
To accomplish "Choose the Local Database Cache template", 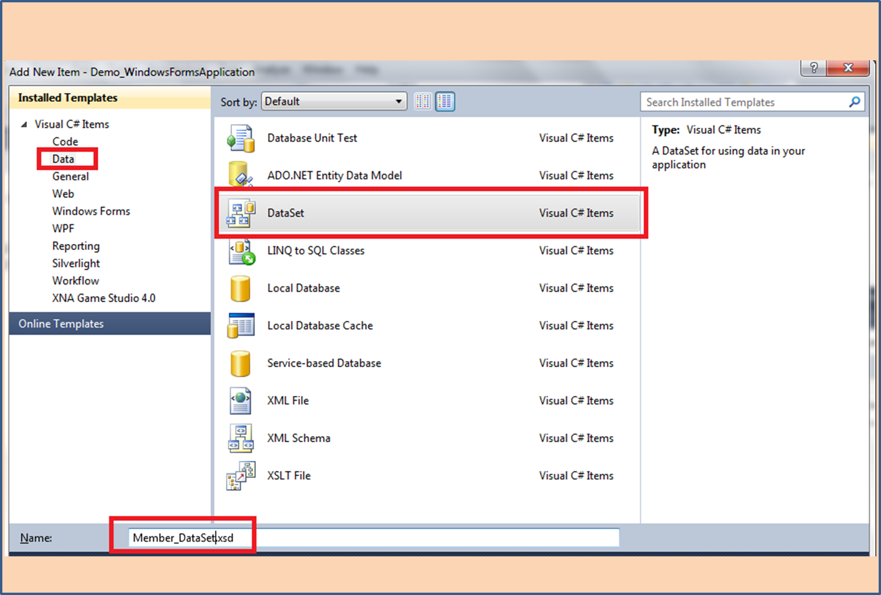I will click(x=320, y=325).
